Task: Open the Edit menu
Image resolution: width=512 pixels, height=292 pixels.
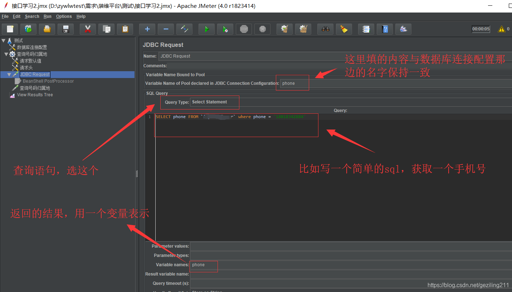Action: 16,16
